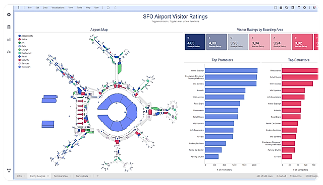Click the Toggle Autozoom link
323x185 pixels.
pos(159,21)
